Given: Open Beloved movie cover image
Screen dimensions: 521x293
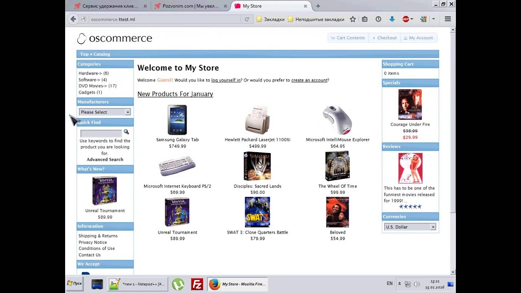Looking at the screenshot, I should tap(337, 212).
